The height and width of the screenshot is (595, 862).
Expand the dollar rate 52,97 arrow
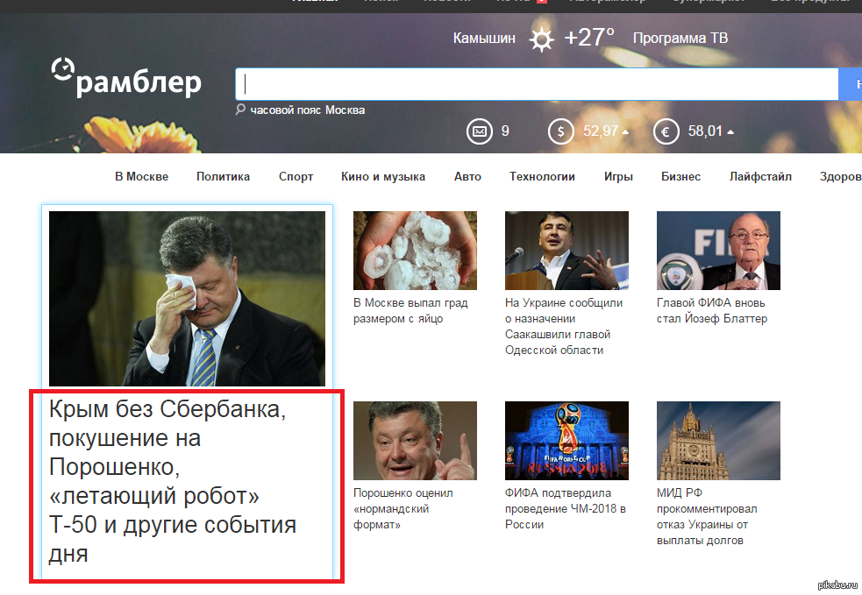(625, 132)
